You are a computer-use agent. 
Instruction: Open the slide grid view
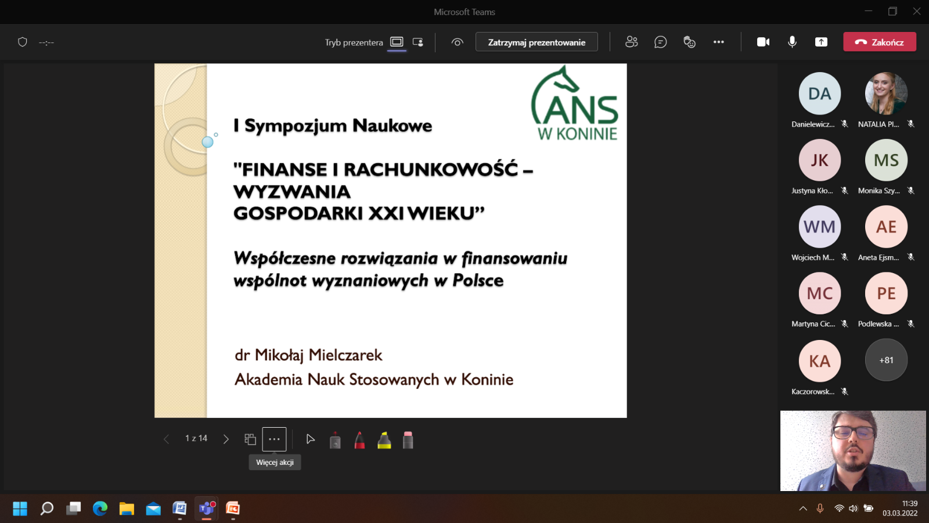pos(250,439)
